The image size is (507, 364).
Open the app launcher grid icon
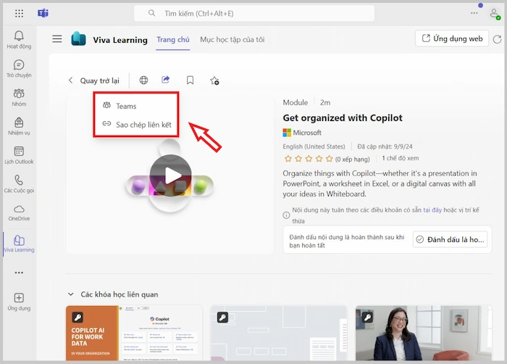[x=19, y=13]
